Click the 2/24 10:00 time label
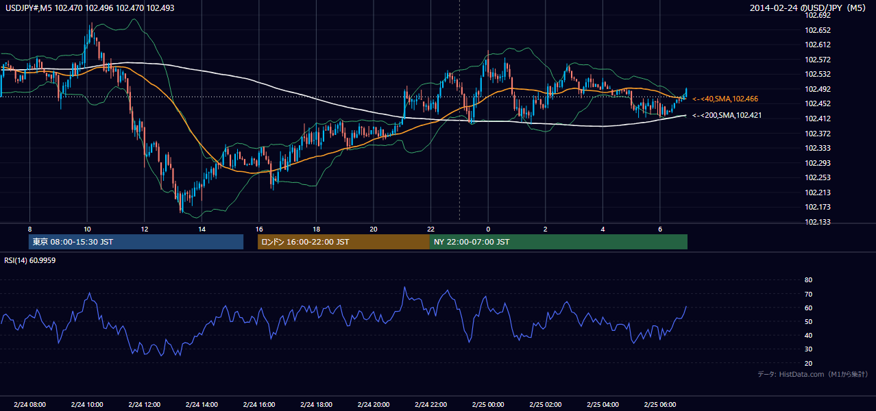The height and width of the screenshot is (411, 876). [87, 405]
